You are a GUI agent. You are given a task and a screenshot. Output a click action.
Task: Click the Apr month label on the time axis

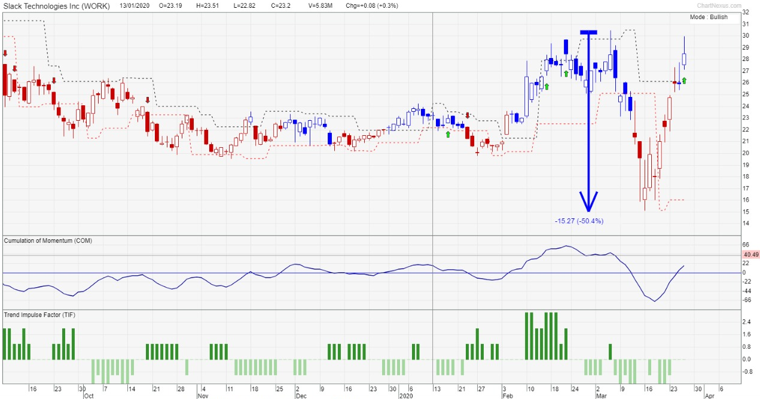pos(709,396)
